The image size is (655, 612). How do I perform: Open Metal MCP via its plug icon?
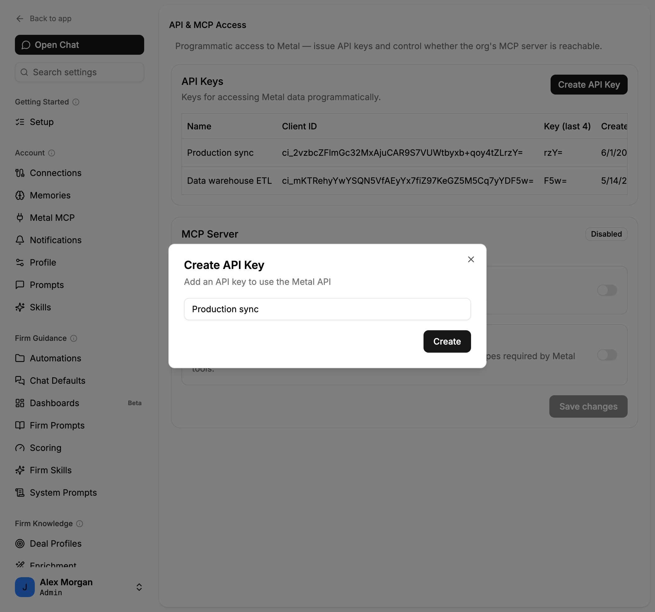tap(20, 218)
